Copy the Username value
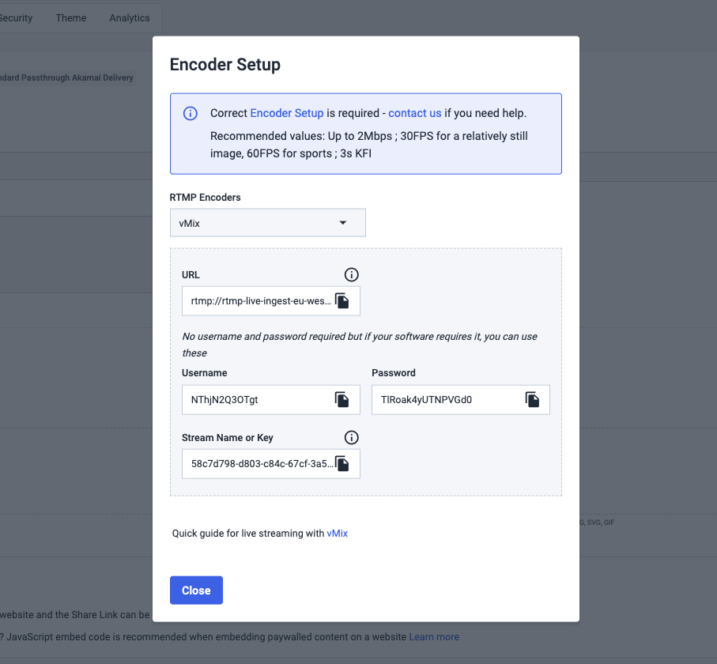 342,400
